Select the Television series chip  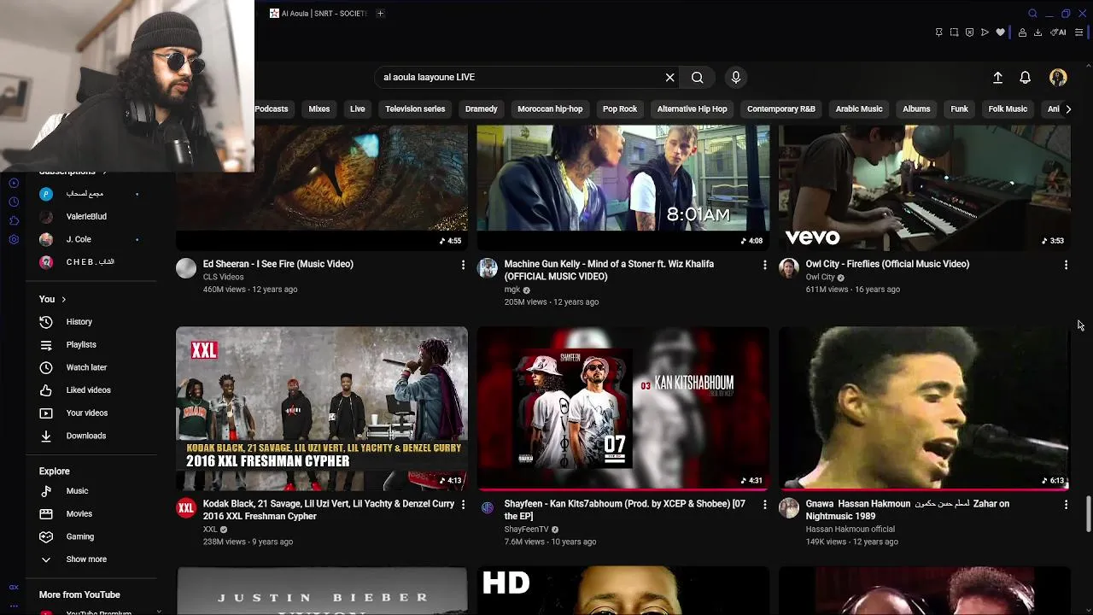tap(415, 109)
